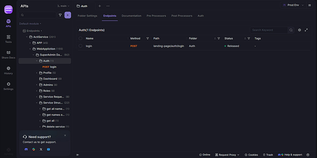This screenshot has height=158, width=317.
Task: Open the History panel
Action: [x=8, y=70]
